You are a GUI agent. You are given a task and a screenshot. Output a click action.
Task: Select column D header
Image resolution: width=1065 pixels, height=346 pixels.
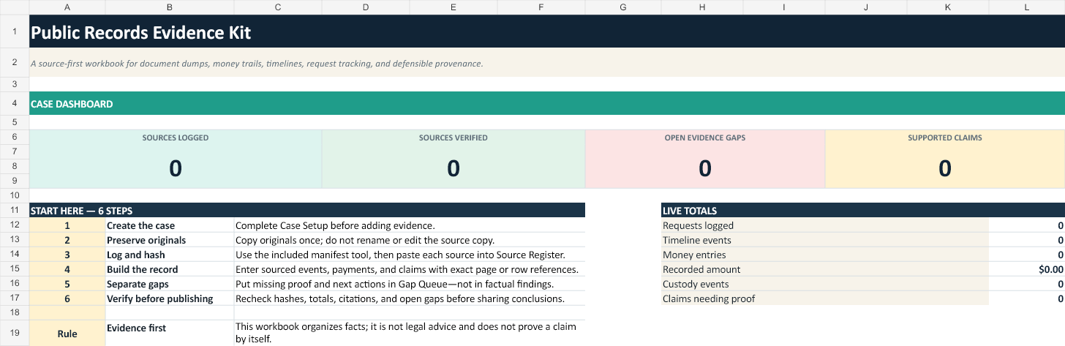click(366, 7)
